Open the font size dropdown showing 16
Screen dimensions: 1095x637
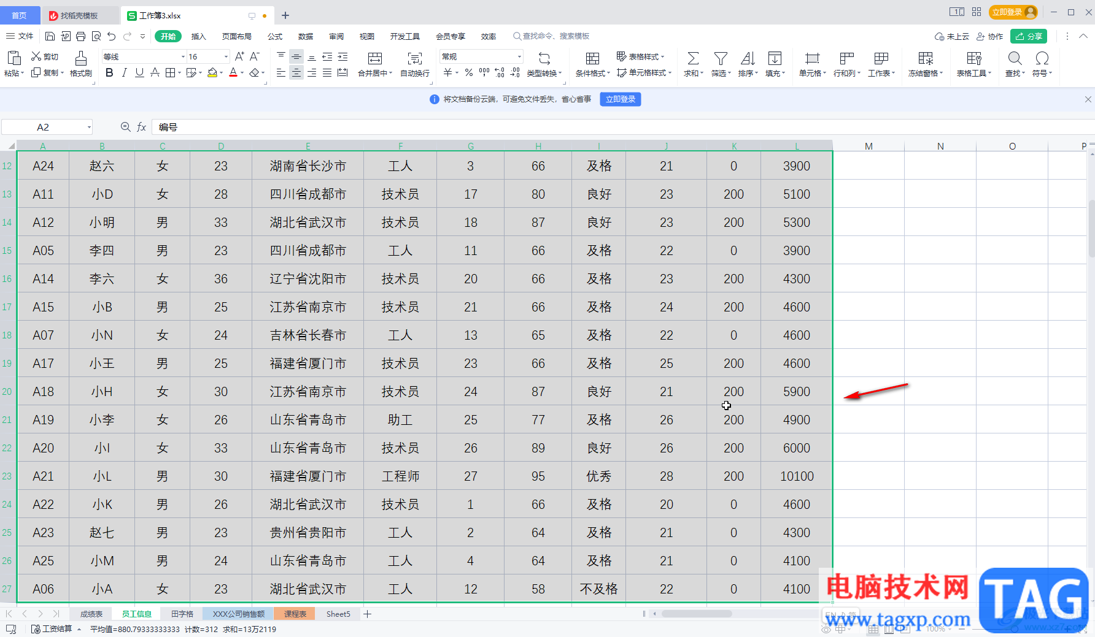(226, 56)
